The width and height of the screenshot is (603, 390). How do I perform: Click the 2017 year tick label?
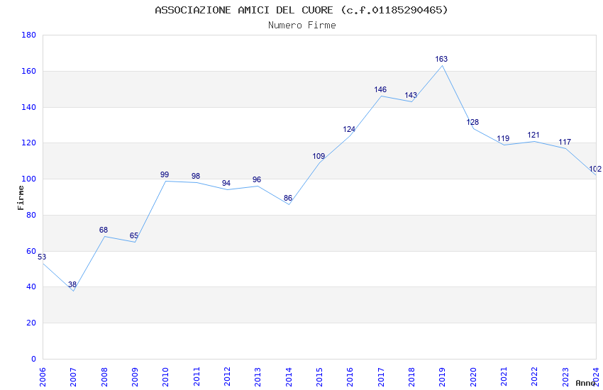381,377
